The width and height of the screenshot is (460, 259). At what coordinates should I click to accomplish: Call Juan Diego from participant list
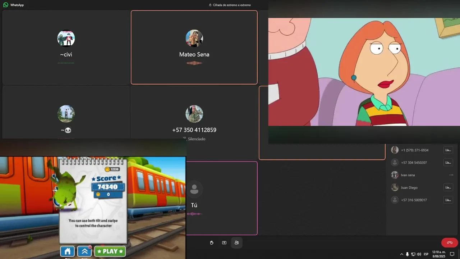448,187
